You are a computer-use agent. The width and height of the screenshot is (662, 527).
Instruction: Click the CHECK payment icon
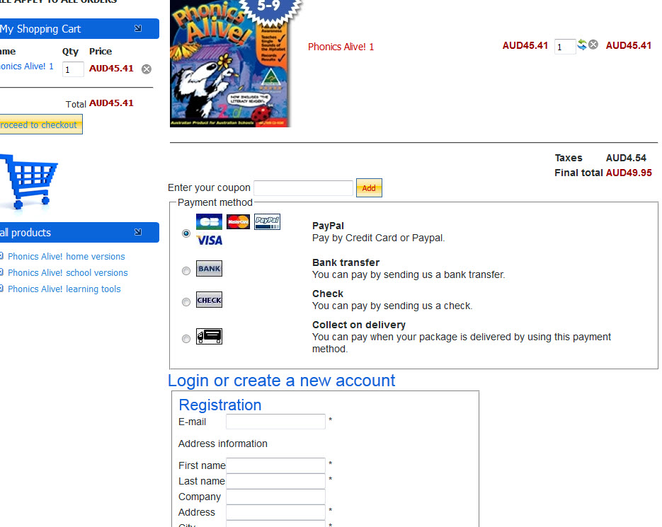point(209,300)
